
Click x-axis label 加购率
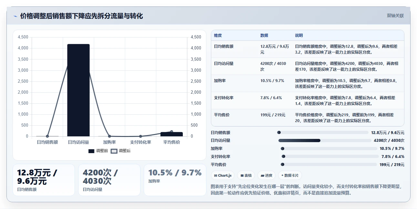tap(109, 142)
